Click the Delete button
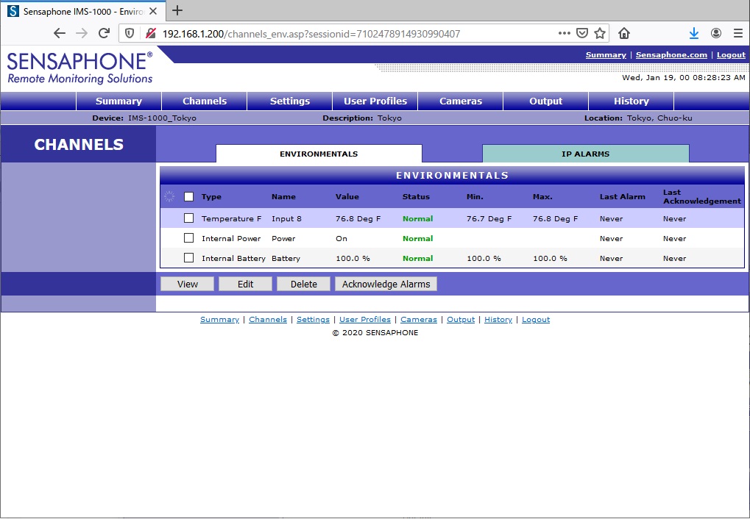Screen dimensions: 750x519 [x=304, y=284]
